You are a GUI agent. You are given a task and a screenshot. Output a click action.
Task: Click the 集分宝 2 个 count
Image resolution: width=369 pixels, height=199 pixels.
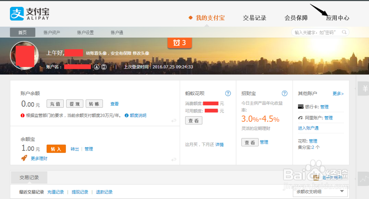(315, 147)
